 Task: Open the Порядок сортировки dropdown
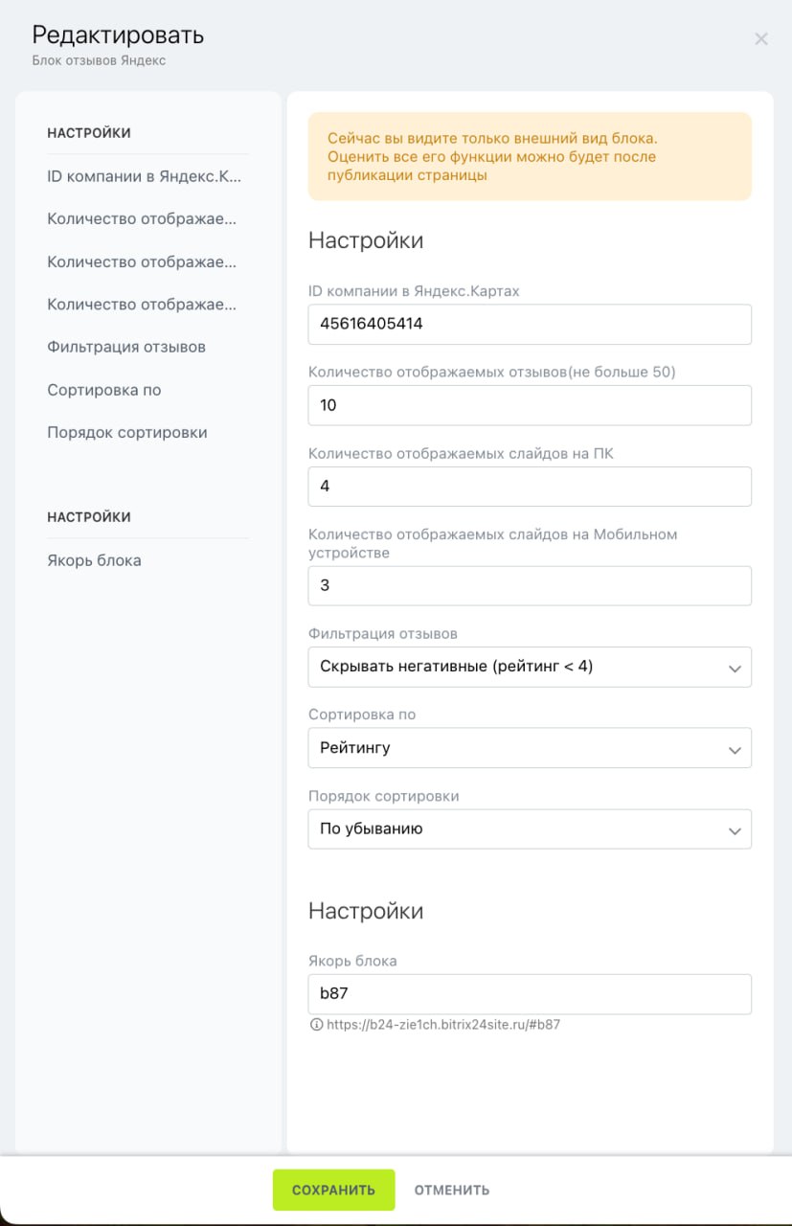(x=529, y=829)
